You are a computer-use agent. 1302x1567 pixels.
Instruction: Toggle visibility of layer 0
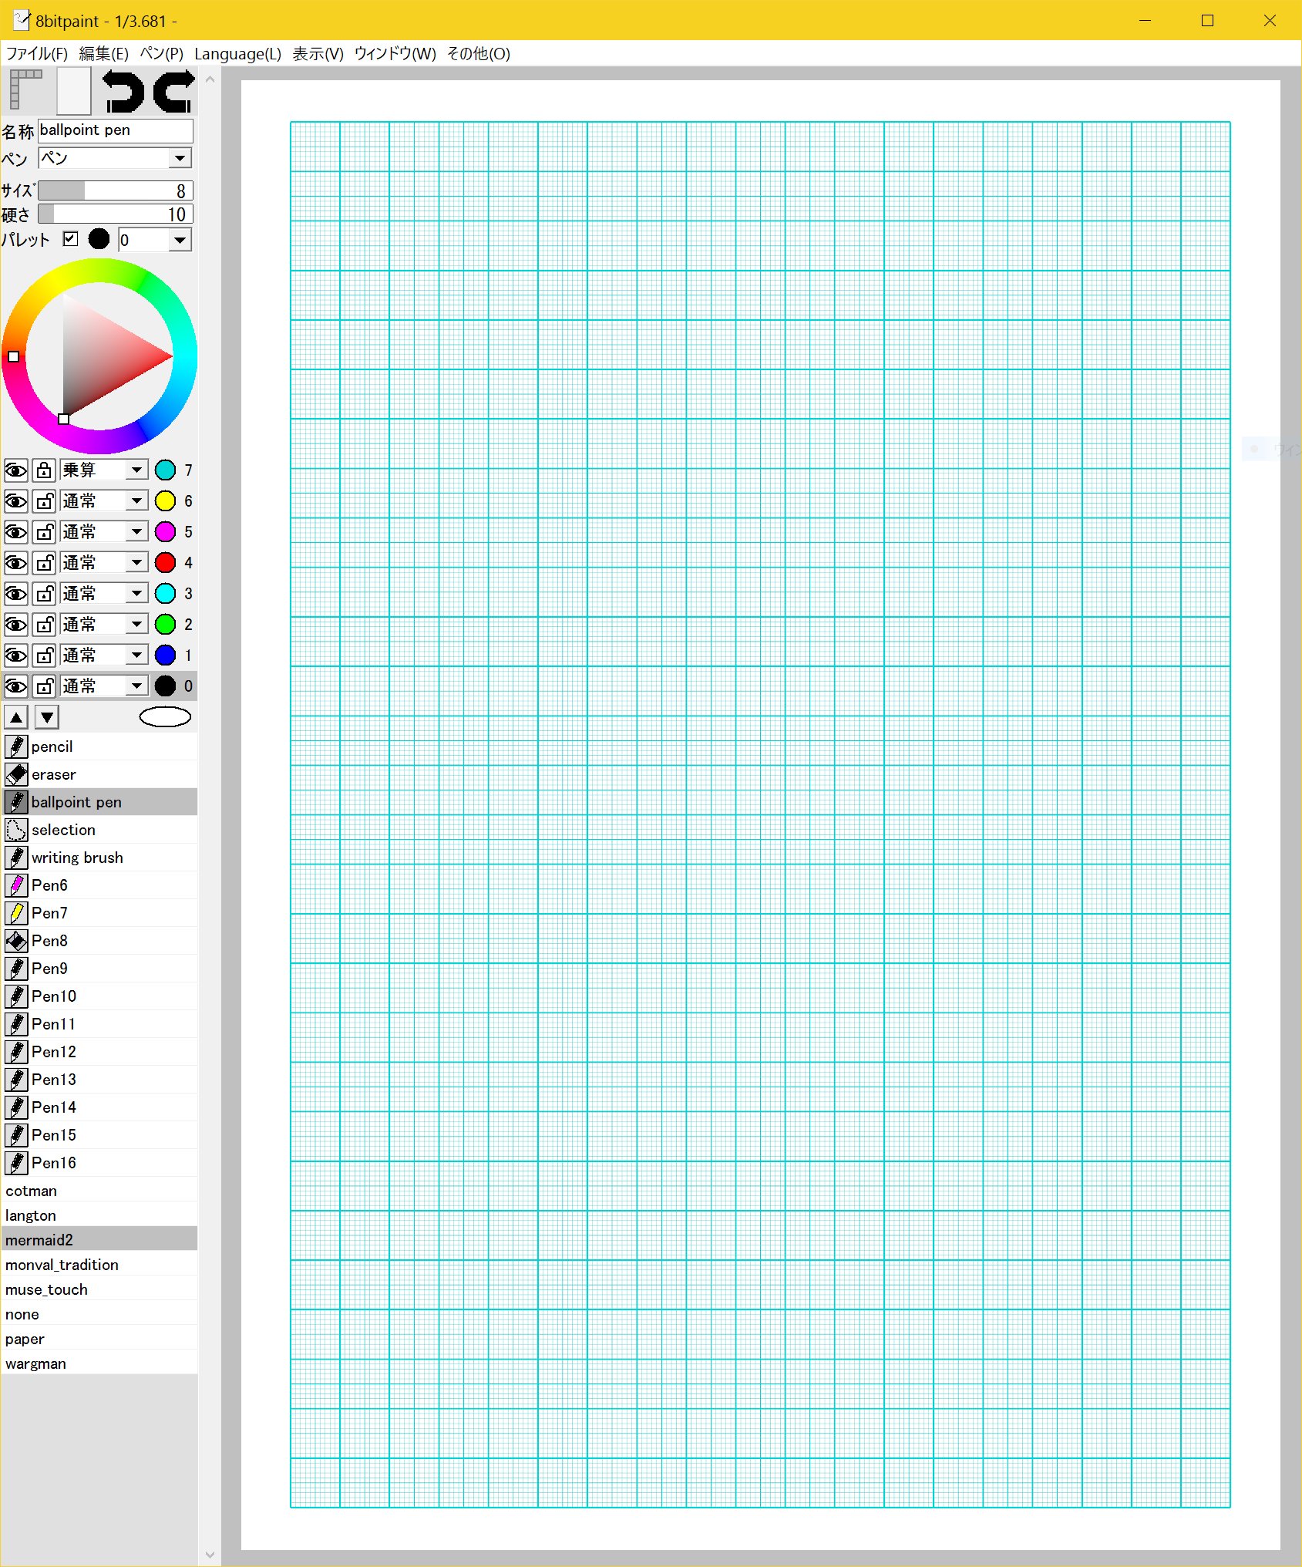(x=16, y=686)
